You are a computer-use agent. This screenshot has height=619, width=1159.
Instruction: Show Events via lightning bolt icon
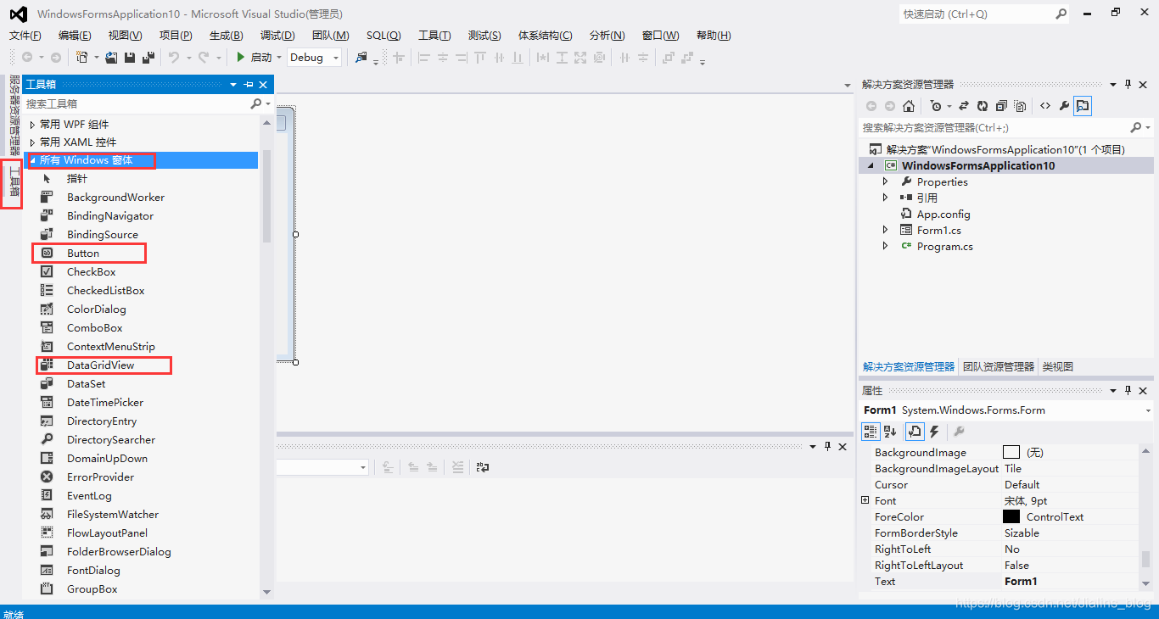(x=934, y=432)
